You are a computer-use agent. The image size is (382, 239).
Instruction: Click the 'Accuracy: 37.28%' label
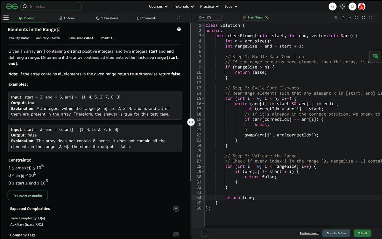pyautogui.click(x=48, y=38)
